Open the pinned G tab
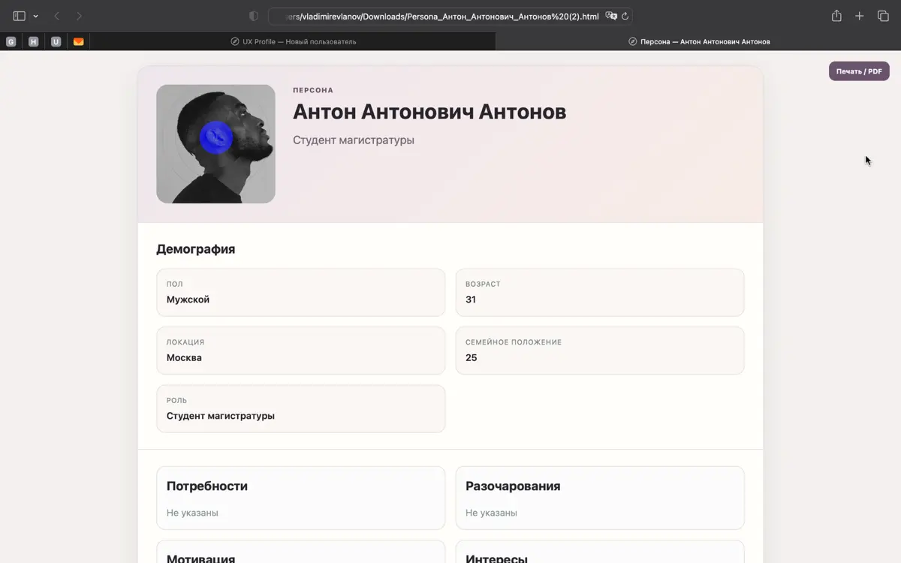Screen dimensions: 901x563 coord(11,42)
